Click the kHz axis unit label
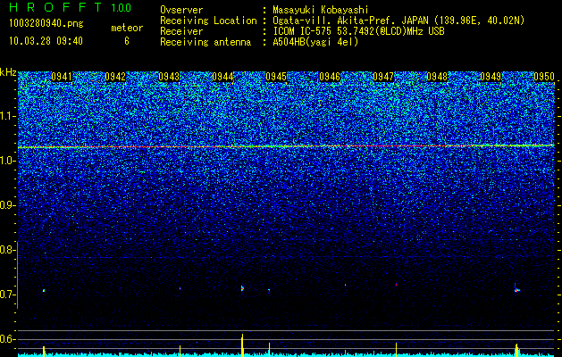The image size is (562, 357). tap(8, 72)
